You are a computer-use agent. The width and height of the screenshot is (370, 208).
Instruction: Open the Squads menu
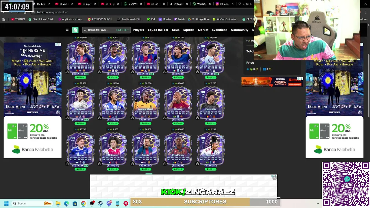(x=189, y=30)
